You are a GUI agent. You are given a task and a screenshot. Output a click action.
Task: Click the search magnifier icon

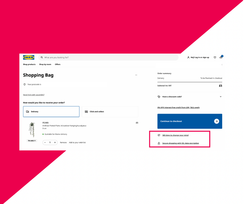[42, 57]
